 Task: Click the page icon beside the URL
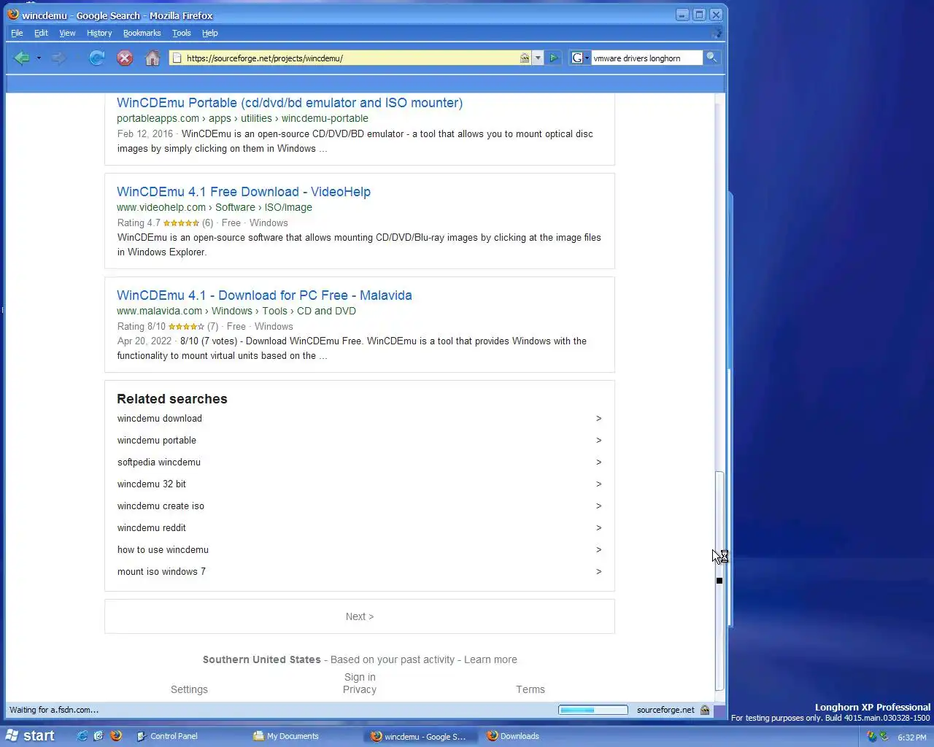pos(177,58)
